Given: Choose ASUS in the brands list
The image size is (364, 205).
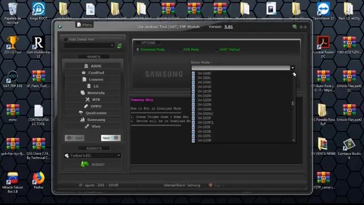Looking at the screenshot, I should (x=93, y=66).
